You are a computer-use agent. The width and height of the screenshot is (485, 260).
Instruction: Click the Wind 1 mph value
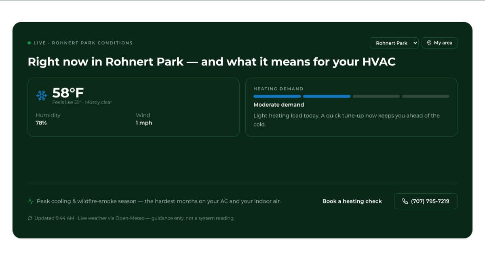point(144,123)
